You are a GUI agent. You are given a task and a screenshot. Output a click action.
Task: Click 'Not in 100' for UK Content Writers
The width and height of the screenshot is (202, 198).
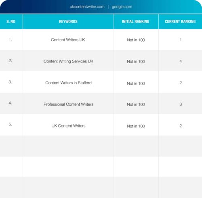pos(136,126)
